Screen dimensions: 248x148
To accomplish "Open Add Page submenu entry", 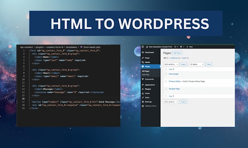I will click(146, 75).
